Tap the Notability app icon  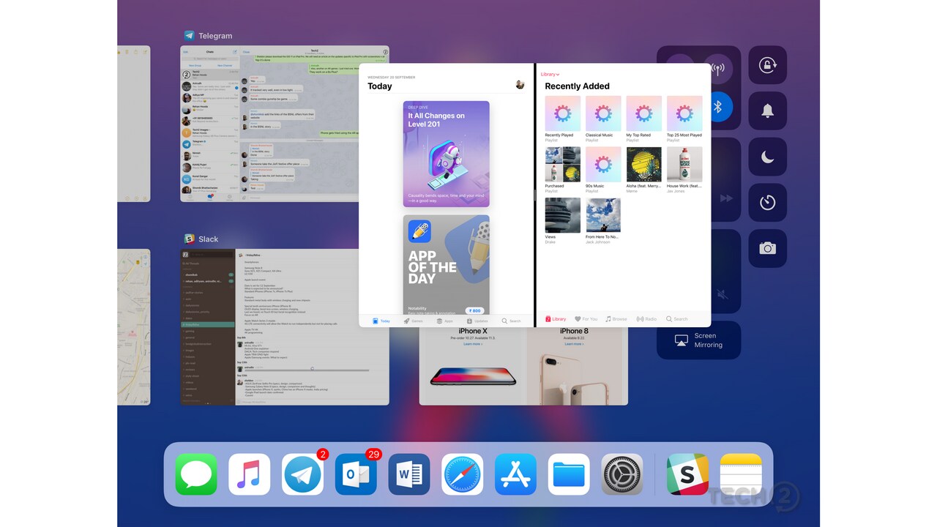tap(419, 231)
